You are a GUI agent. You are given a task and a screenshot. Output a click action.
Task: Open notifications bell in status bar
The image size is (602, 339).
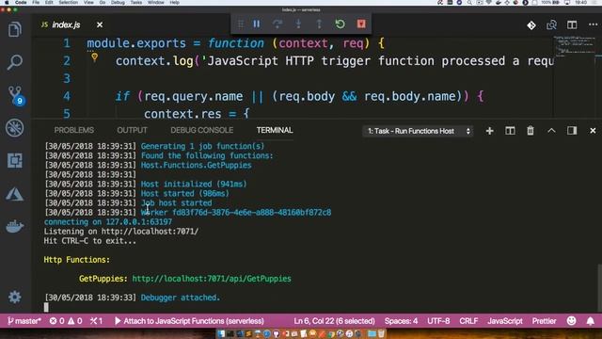[x=591, y=321]
